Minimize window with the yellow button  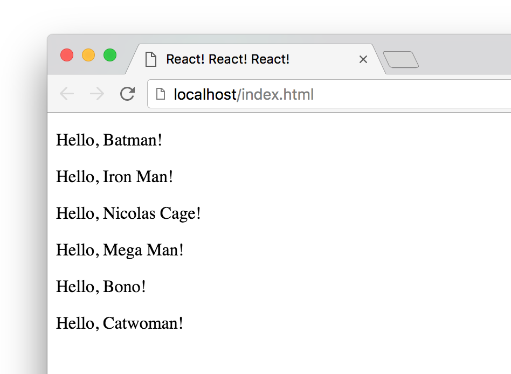point(88,55)
